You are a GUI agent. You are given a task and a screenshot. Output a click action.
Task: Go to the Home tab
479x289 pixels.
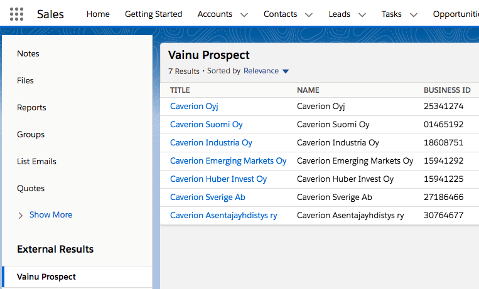[98, 14]
